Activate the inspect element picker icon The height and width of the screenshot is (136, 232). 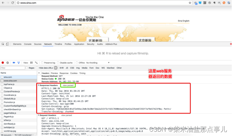(x=3, y=44)
